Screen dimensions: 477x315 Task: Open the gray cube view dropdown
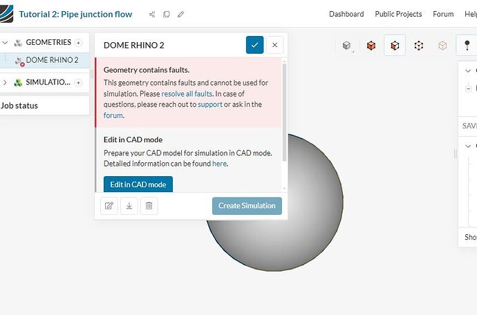347,46
